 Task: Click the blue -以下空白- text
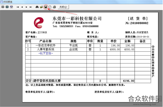[x=46, y=53]
